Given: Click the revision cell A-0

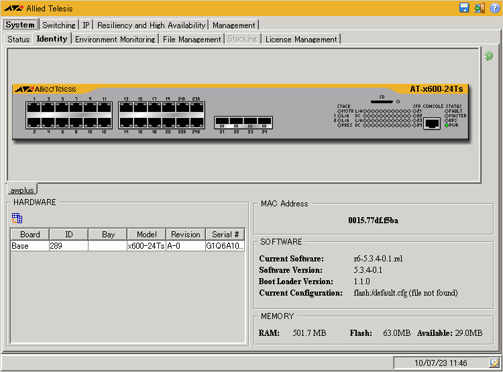Looking at the screenshot, I should pyautogui.click(x=185, y=246).
